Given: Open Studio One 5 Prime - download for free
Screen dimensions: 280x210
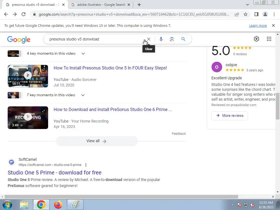Looking at the screenshot, I should [54, 173].
